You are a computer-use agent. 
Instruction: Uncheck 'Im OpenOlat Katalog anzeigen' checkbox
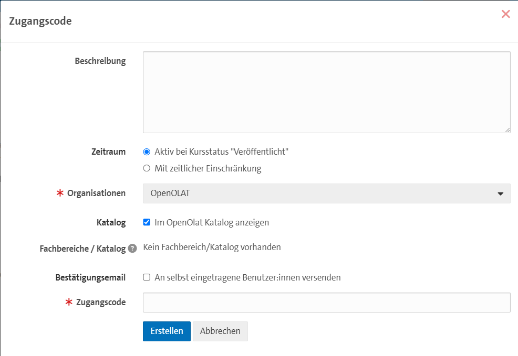point(147,222)
